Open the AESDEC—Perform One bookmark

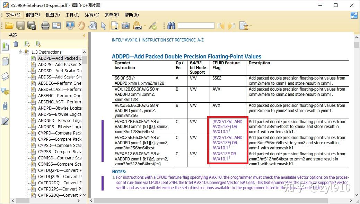(x=60, y=83)
